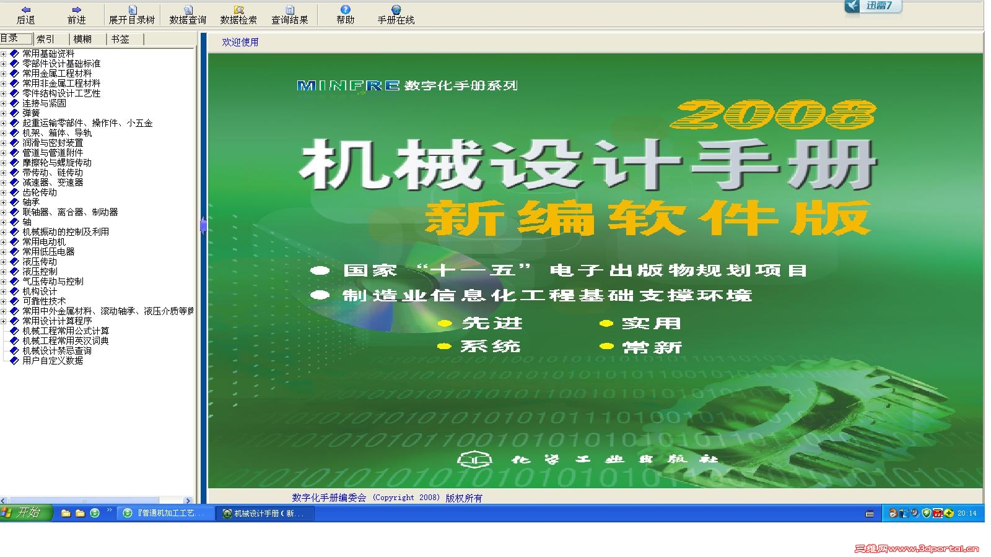Select 机械工程常用英汉词典 entry
Screen dimensions: 991x557
pos(63,341)
